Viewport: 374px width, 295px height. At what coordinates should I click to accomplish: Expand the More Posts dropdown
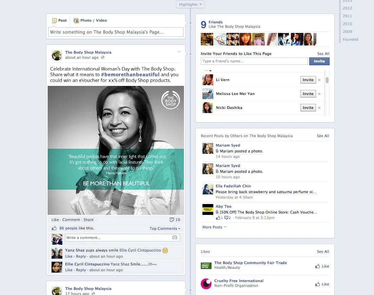point(214,227)
